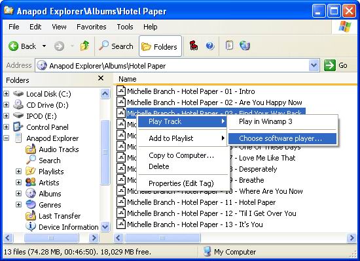Open the File menu
The height and width of the screenshot is (261, 360).
point(14,27)
